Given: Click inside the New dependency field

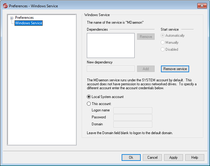Looking at the screenshot, I should click(x=110, y=69).
